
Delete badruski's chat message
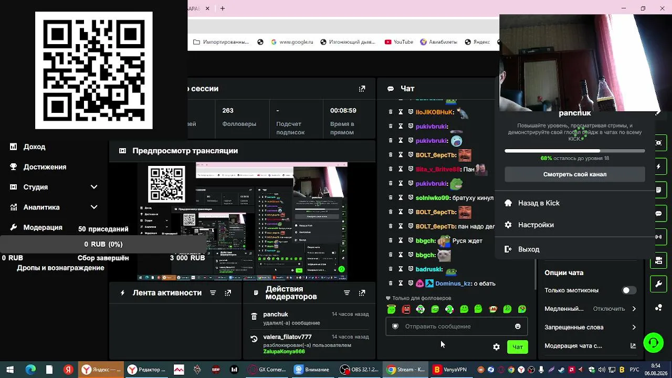click(x=391, y=269)
